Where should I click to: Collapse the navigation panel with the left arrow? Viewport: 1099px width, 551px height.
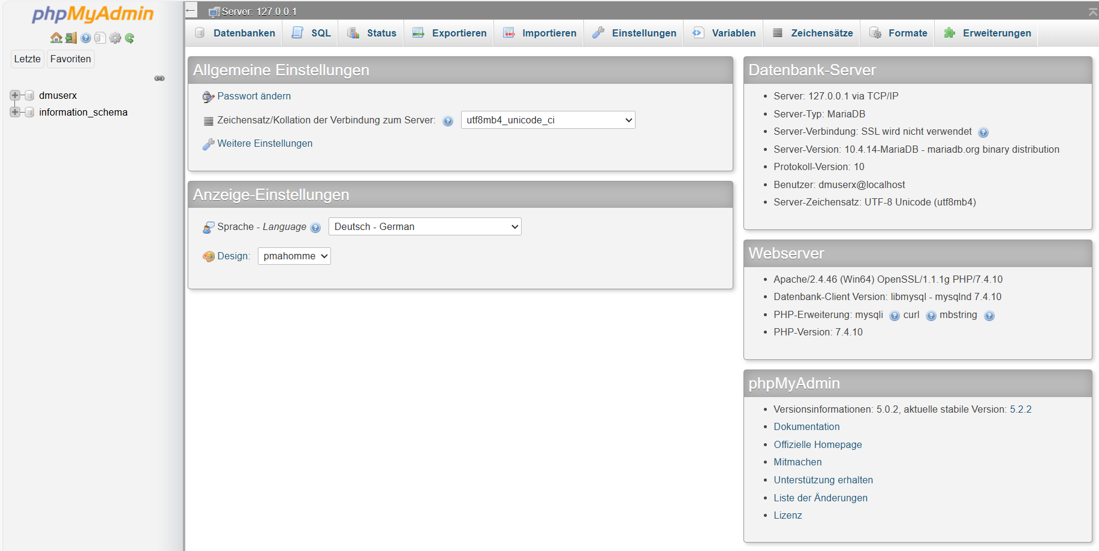[191, 10]
